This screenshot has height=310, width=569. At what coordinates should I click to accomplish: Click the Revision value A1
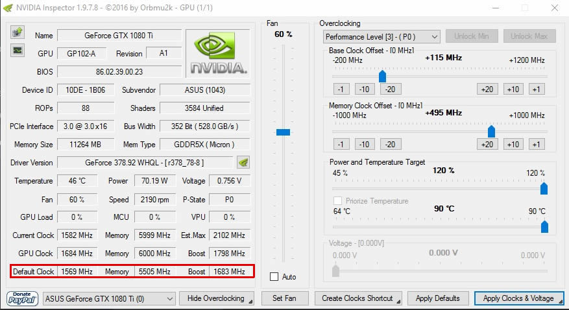click(163, 53)
